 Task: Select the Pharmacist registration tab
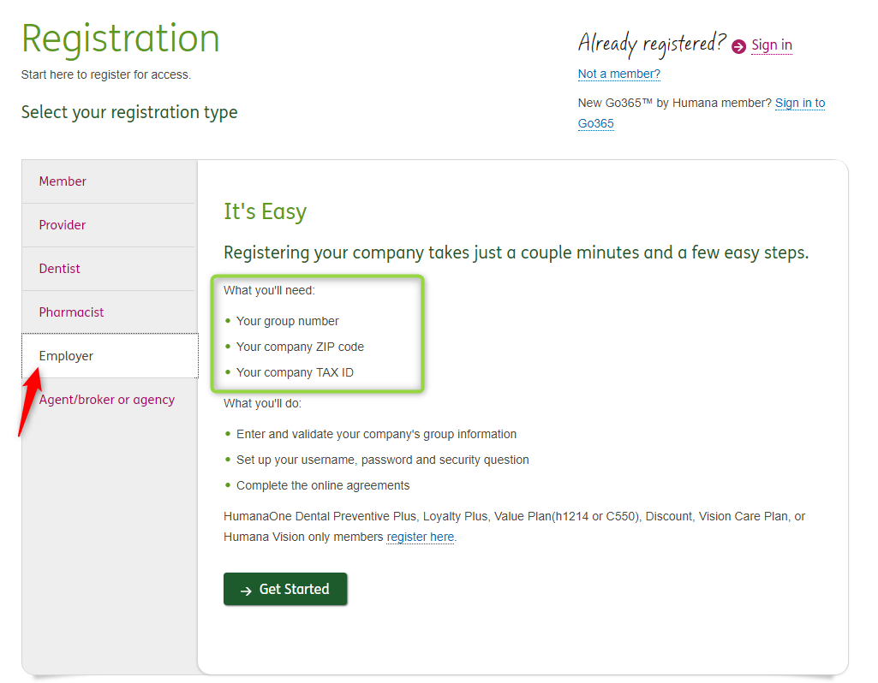(x=71, y=312)
